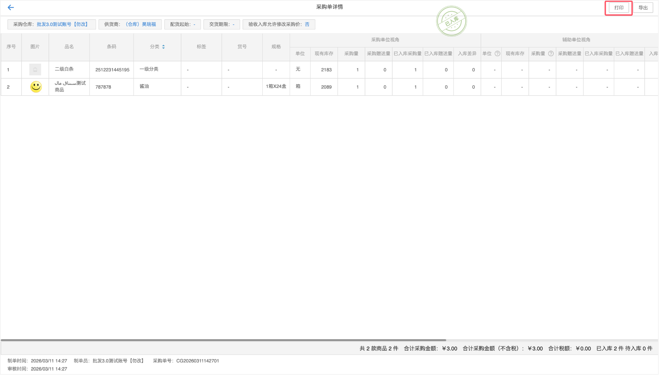This screenshot has height=375, width=659.
Task: Click the 配货起始 field tag
Action: [182, 24]
